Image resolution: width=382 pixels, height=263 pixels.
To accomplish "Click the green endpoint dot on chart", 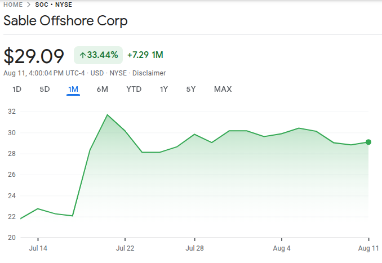I will pyautogui.click(x=368, y=142).
